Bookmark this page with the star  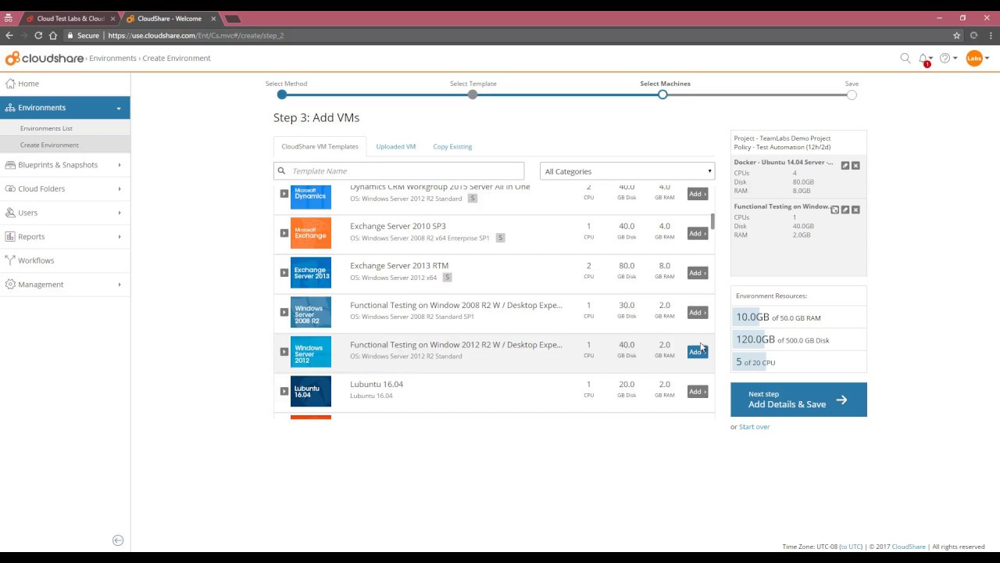[x=956, y=35]
